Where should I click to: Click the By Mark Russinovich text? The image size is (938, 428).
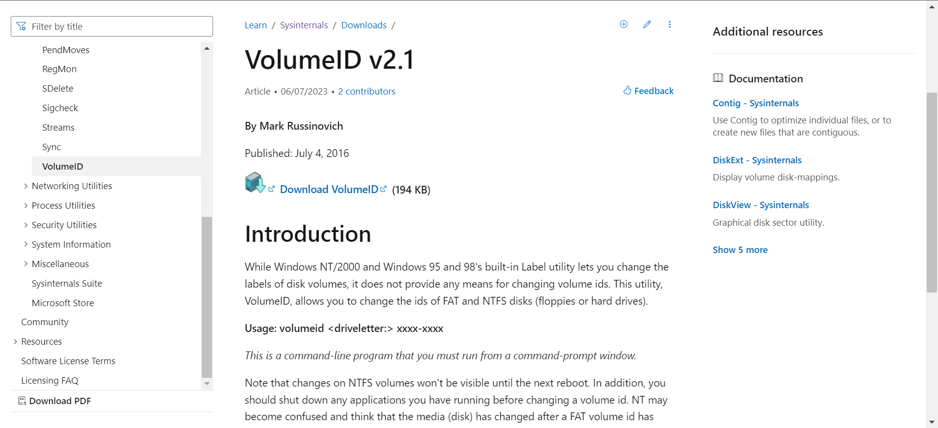[x=294, y=126]
